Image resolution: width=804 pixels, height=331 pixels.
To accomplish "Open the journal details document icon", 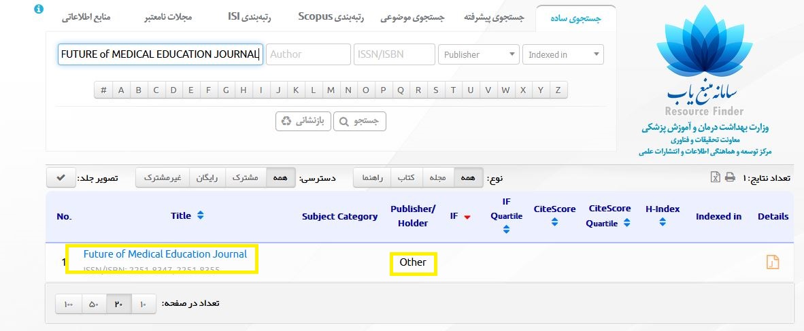I will pos(772,262).
